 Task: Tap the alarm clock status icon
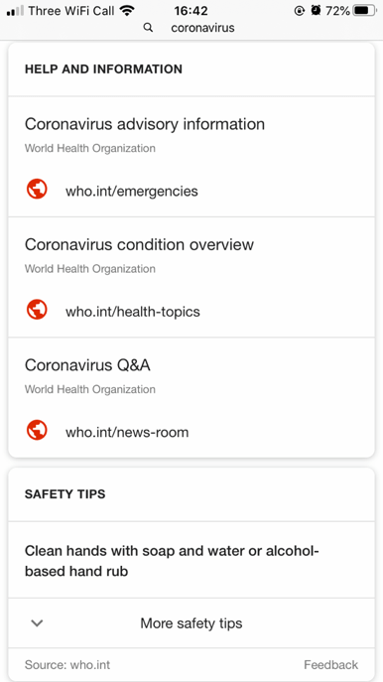(x=316, y=11)
